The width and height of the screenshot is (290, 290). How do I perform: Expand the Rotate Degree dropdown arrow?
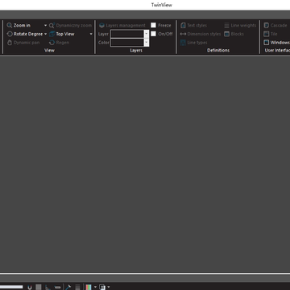tap(45, 34)
